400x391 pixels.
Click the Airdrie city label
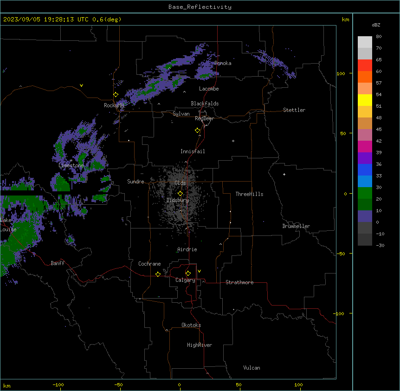[x=187, y=249]
